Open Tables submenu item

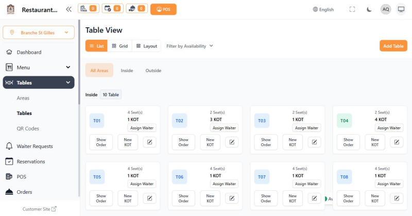(24, 113)
